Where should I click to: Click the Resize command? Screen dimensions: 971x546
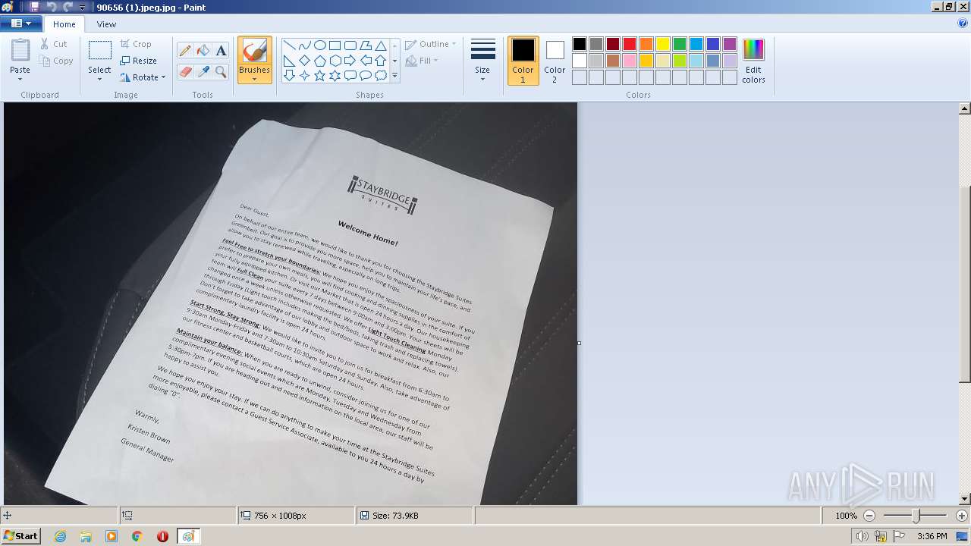[138, 61]
